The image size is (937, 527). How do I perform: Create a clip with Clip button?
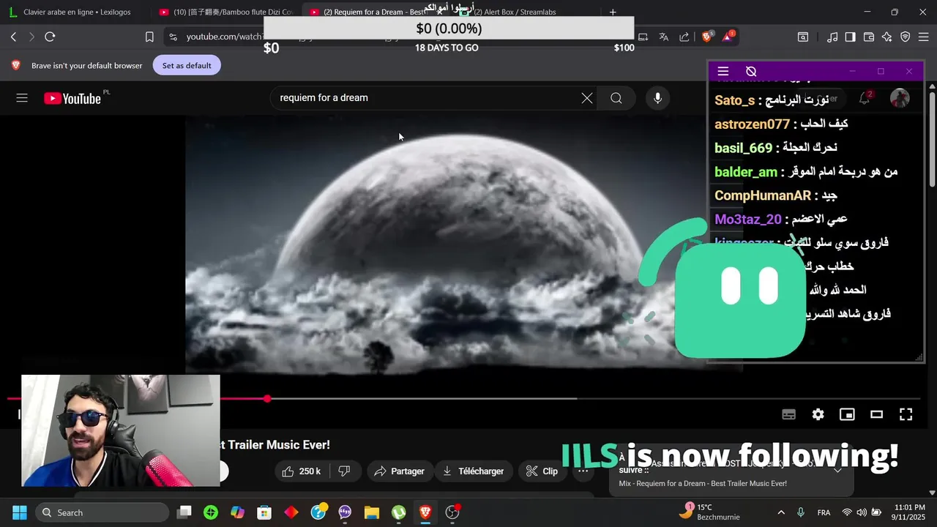(x=542, y=471)
